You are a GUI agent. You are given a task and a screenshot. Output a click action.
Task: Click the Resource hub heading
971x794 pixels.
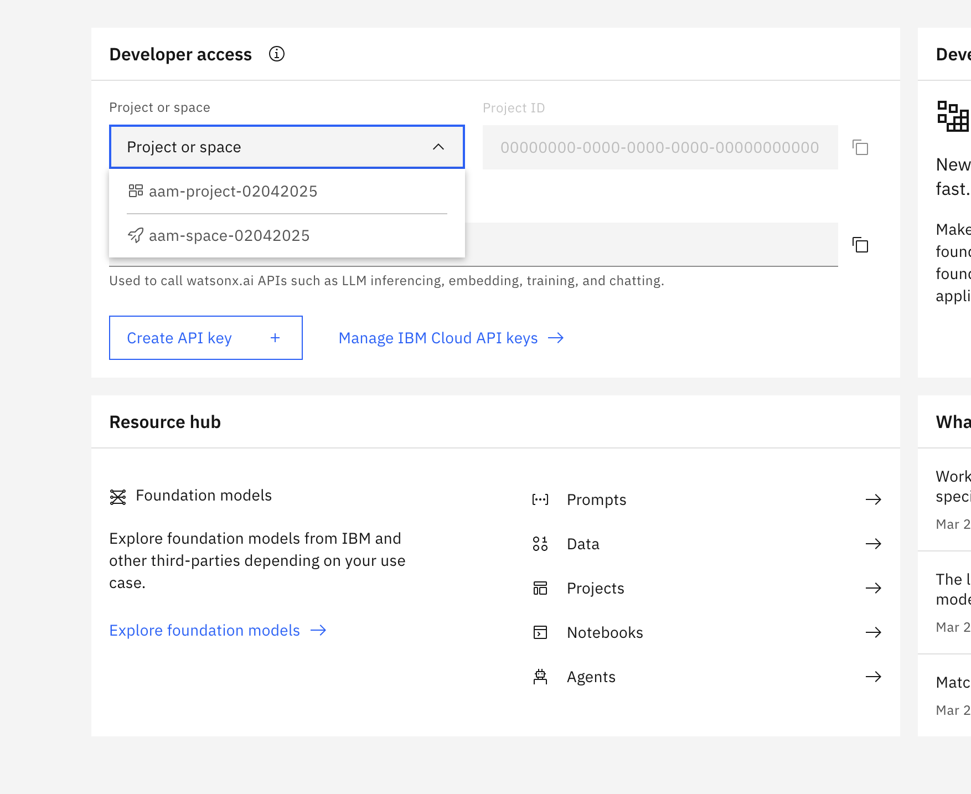[x=165, y=422]
